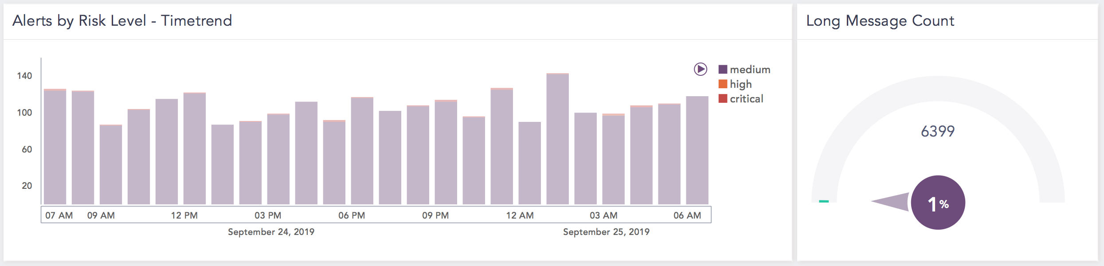Select the last bar at 06 AM
This screenshot has height=266, width=1104.
pos(697,150)
